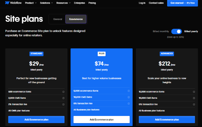The height and width of the screenshot is (127, 202).
Task: Click 'Perfect for new businesses' description
Action: tap(36, 80)
